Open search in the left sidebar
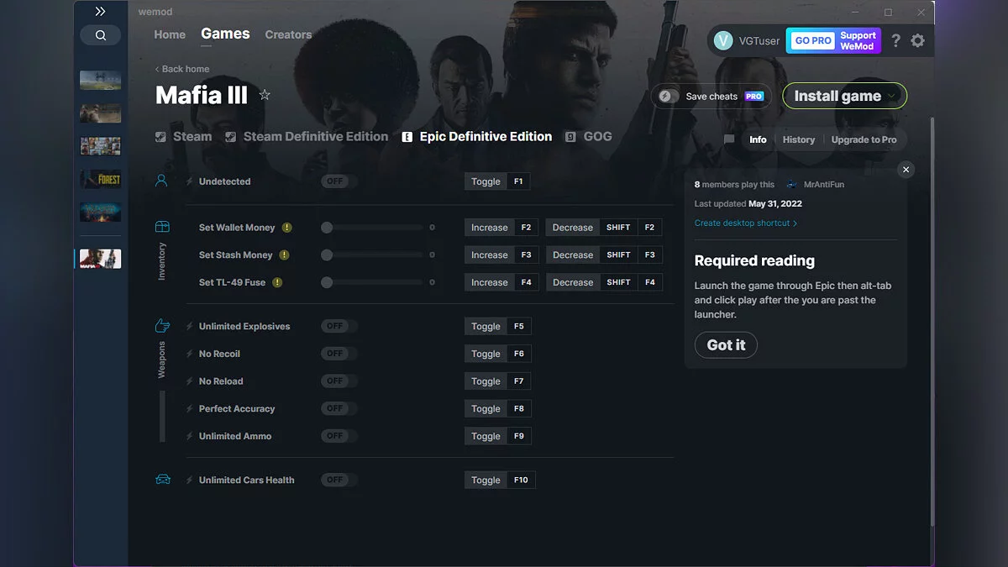Screen dimensions: 1008x567 click(x=101, y=34)
